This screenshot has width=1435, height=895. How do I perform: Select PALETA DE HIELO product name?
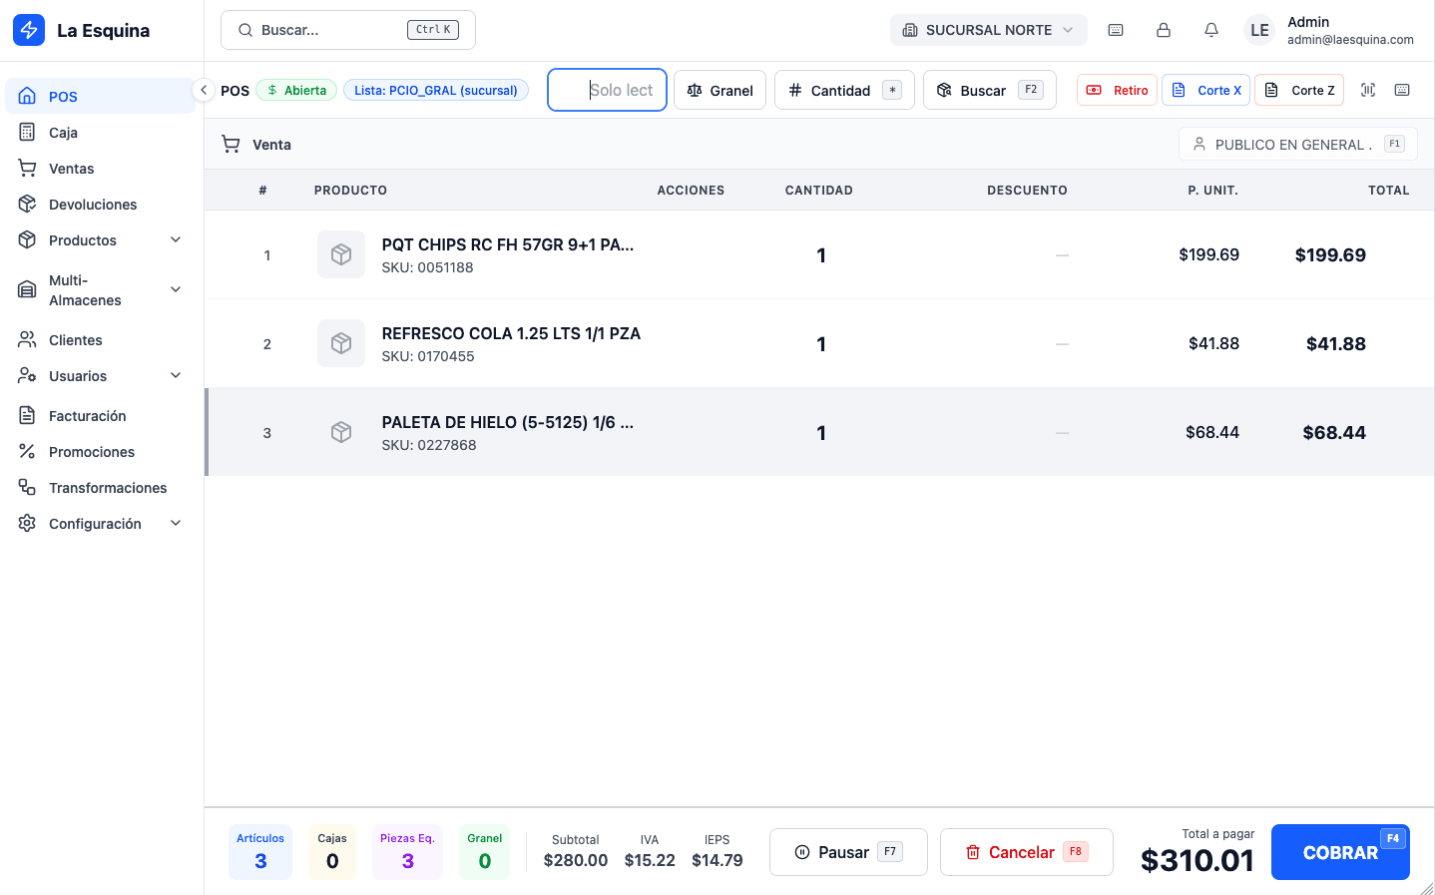tap(508, 422)
